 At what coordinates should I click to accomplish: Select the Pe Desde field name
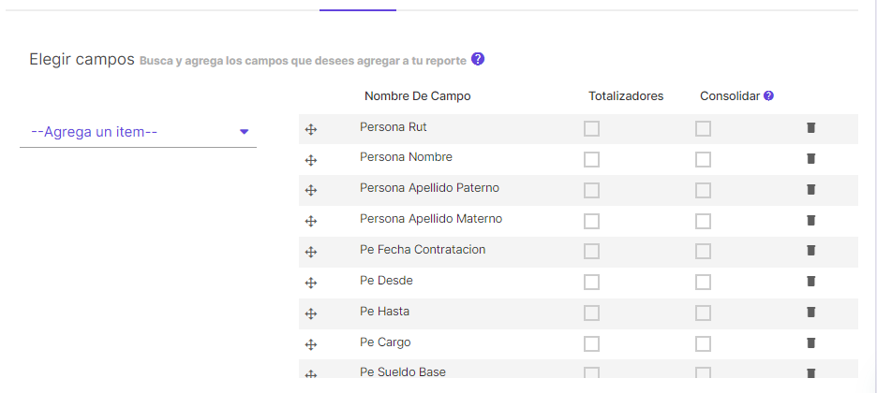click(386, 280)
